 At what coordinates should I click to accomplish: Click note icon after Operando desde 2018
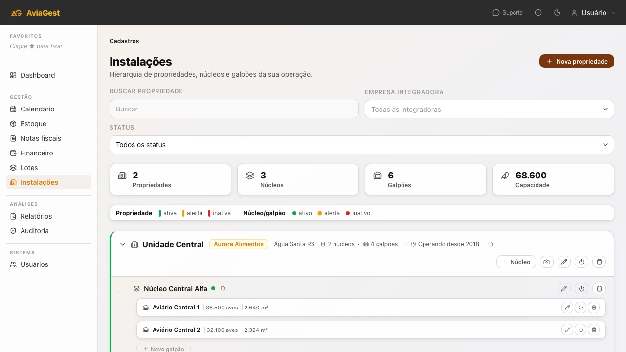click(491, 244)
